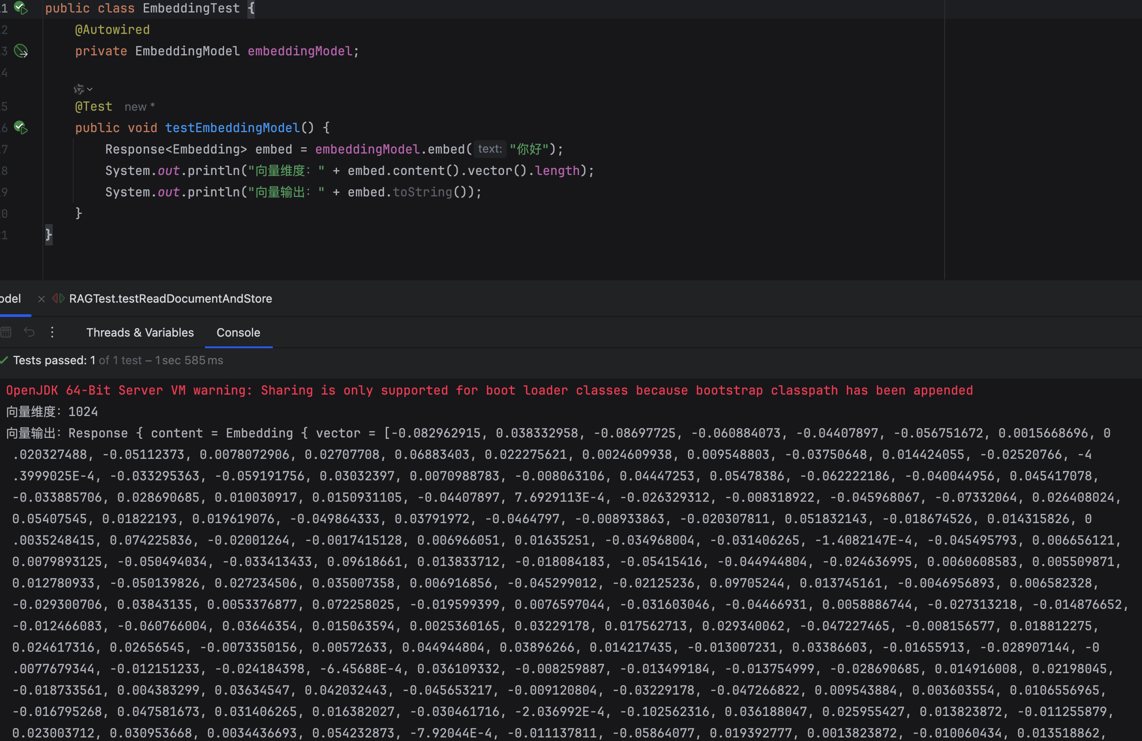Expand the chevron beside the AI icon
Screen dimensions: 1142x741
(90, 89)
